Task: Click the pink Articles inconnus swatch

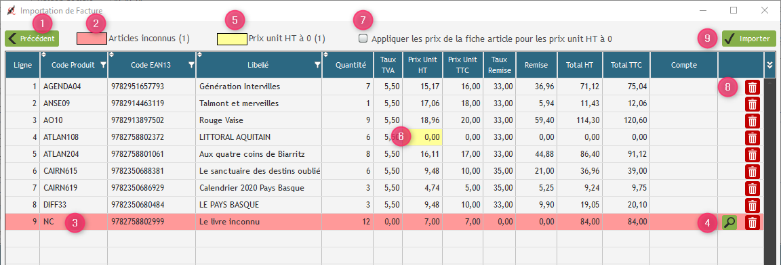Action: [91, 39]
